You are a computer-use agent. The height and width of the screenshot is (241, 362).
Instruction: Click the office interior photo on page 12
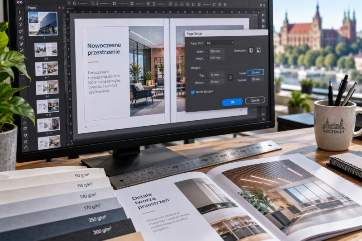(x=147, y=71)
